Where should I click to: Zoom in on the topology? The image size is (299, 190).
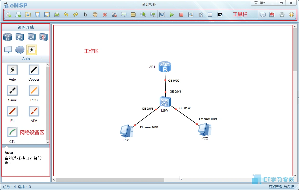143,15
